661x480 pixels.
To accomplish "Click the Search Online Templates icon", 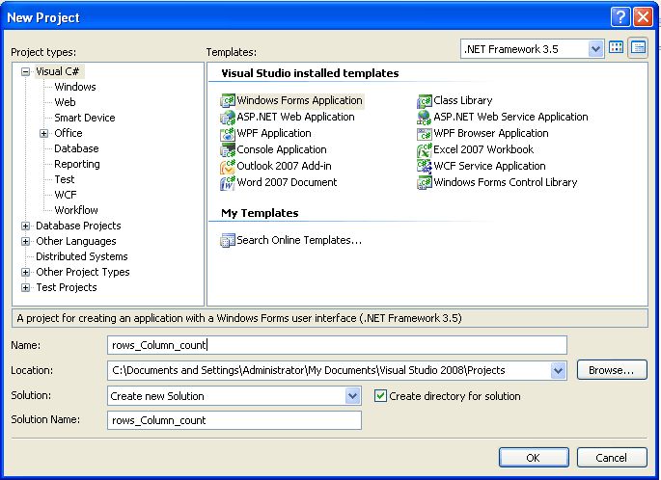I will [x=228, y=240].
